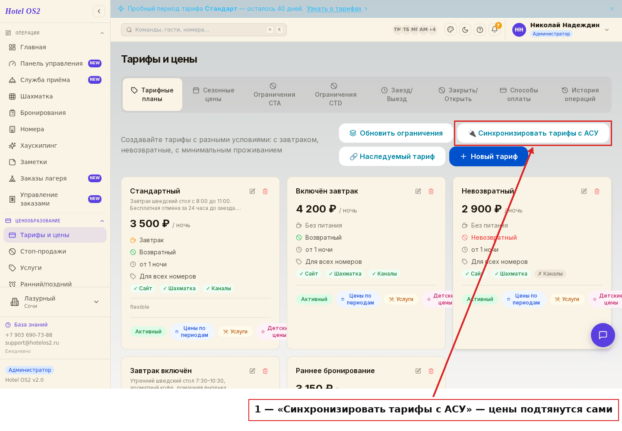Screen dimensions: 622x431
Task: Delete the Невозвратный tariff
Action: tap(597, 191)
